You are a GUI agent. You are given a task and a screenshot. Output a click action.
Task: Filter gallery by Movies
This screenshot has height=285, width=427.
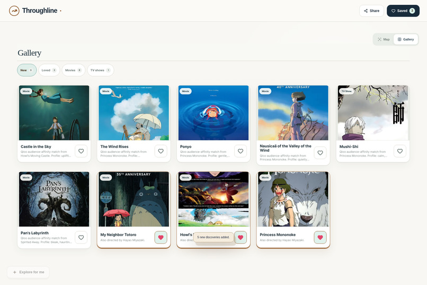pos(73,70)
